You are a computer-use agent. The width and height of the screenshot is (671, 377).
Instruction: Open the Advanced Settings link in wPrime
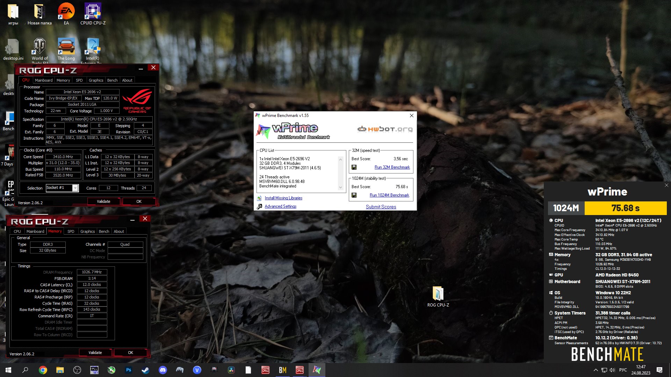[281, 206]
